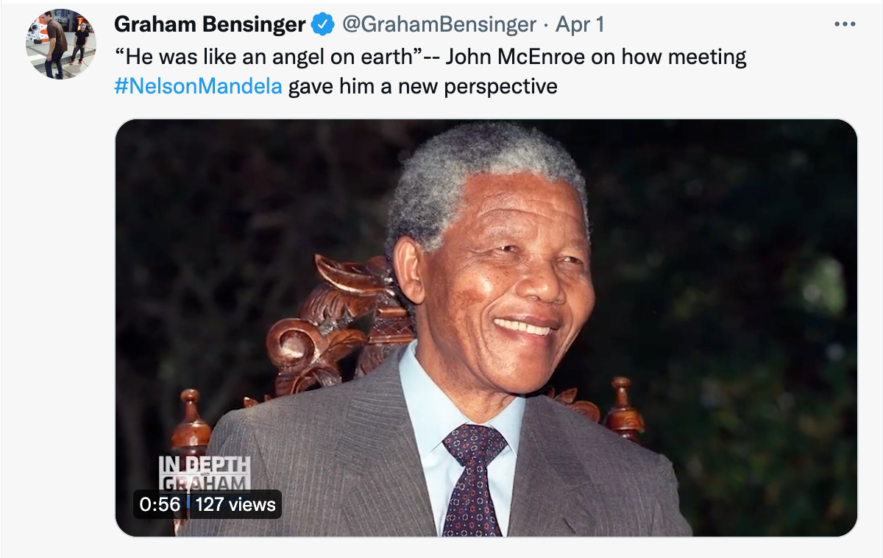Click the In Depth Graham watermark logo
Screen dimensions: 883x558
click(205, 473)
